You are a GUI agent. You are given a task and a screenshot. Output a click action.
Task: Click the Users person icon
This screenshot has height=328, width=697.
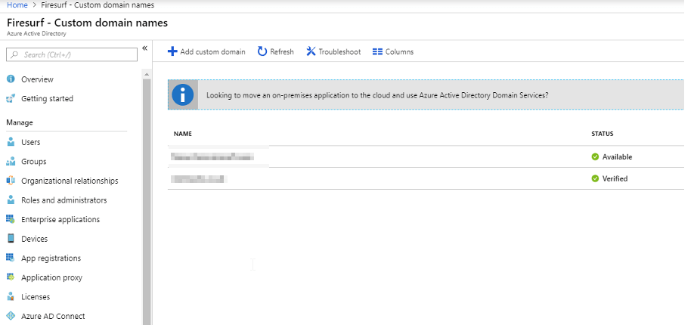[11, 142]
